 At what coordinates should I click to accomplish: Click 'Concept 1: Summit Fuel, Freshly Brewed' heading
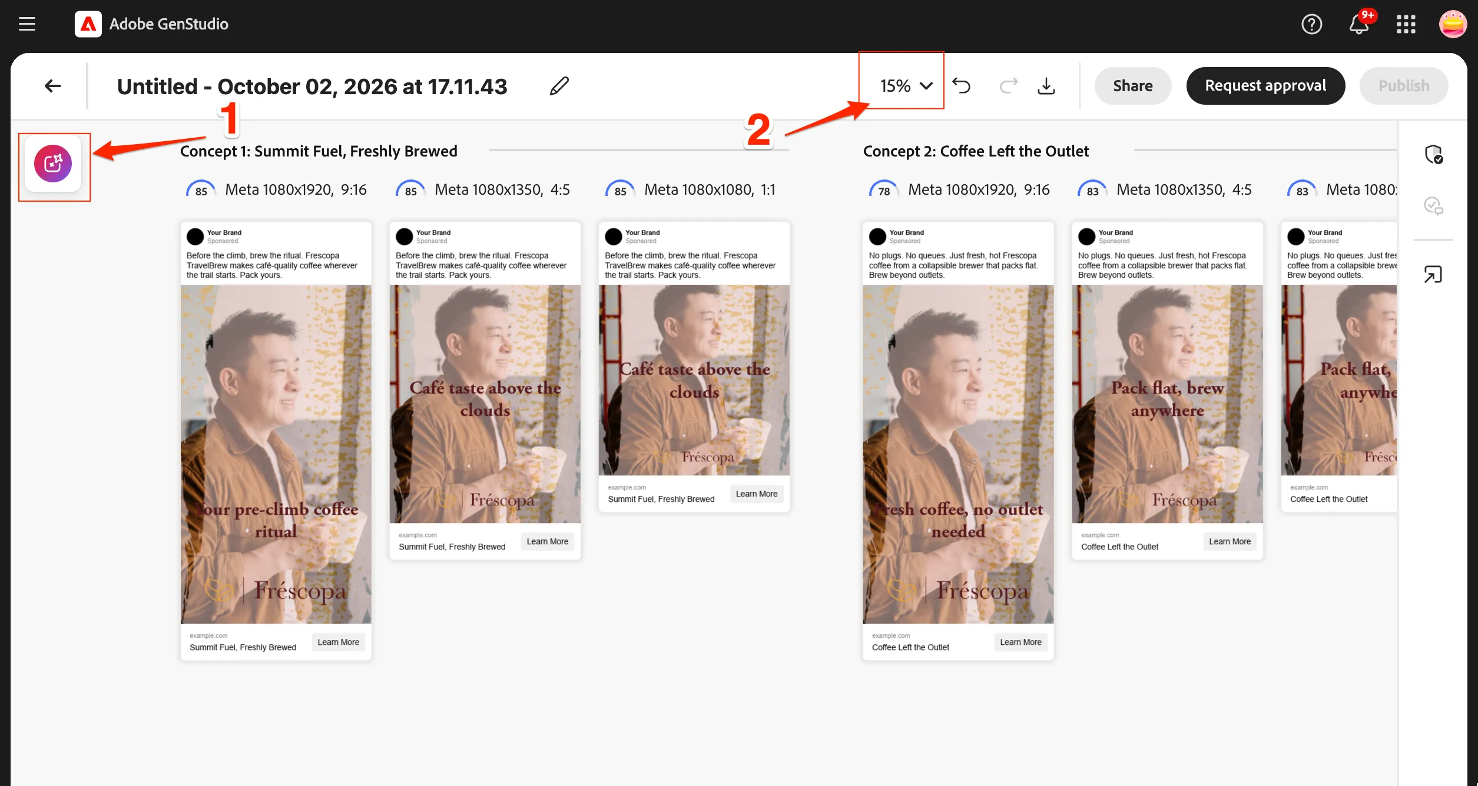pos(319,151)
